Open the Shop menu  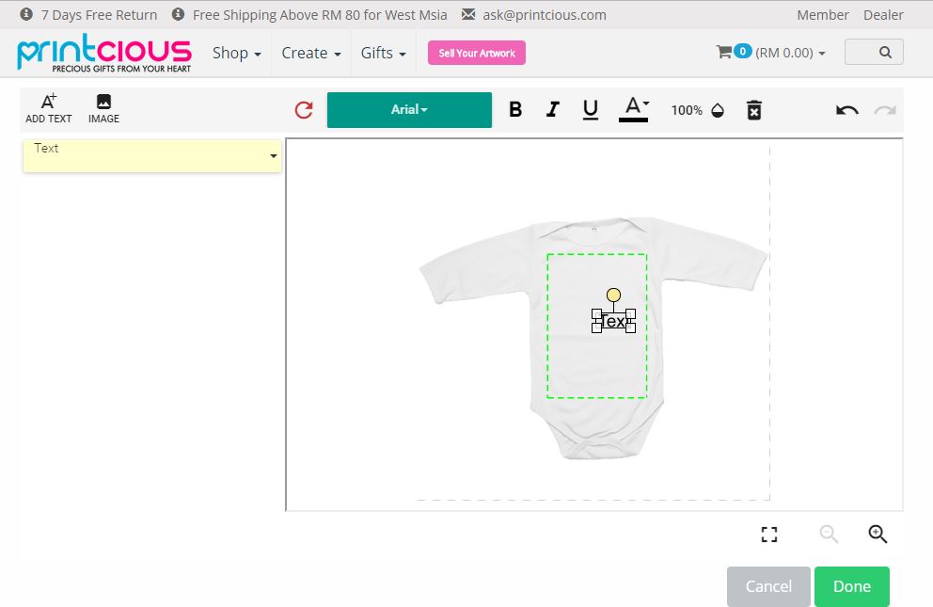[x=237, y=53]
